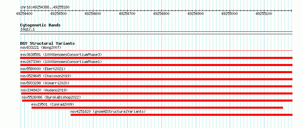
Task: Open variant nsv833221 (Wong2007) label
Action: 41,47
